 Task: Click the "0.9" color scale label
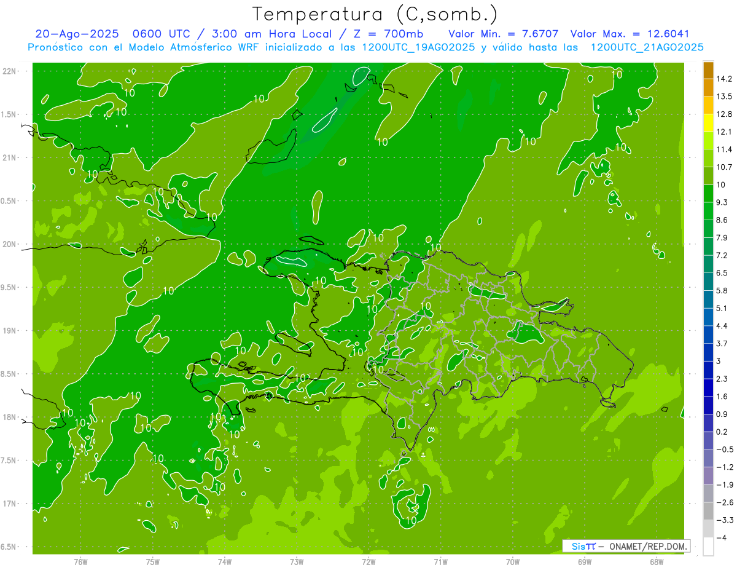coord(722,414)
